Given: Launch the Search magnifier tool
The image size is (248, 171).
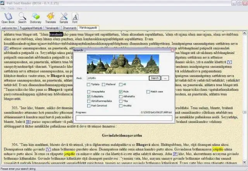Looking at the screenshot, I should [x=22, y=18].
